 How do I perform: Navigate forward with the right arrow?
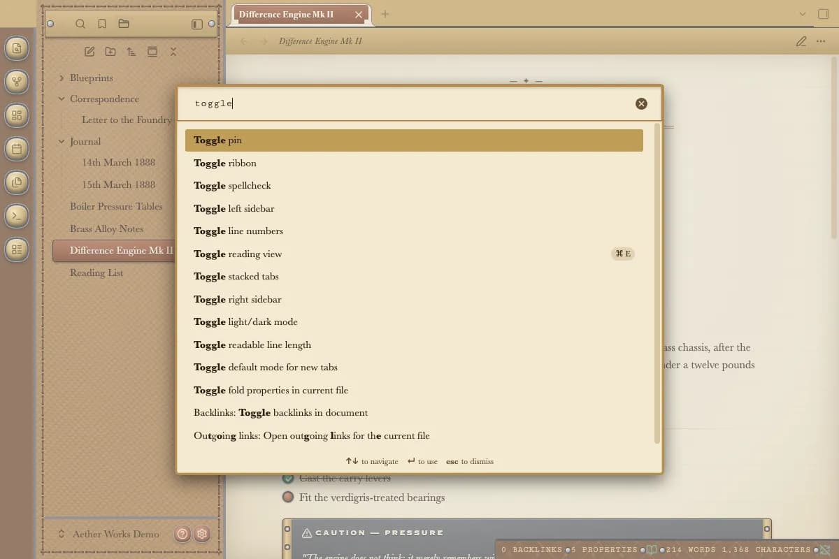coord(264,41)
